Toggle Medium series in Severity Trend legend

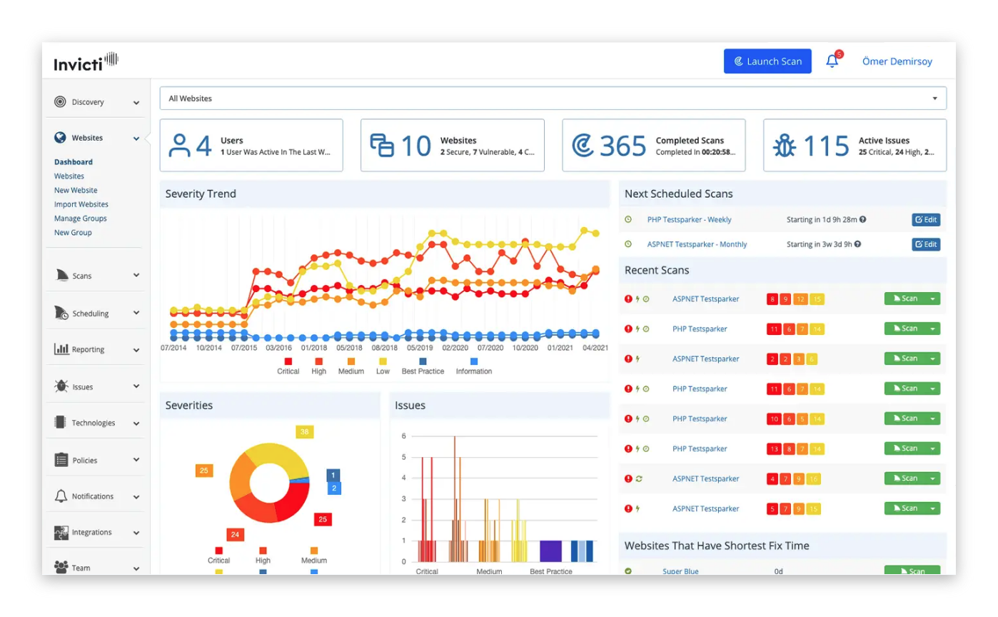(351, 366)
